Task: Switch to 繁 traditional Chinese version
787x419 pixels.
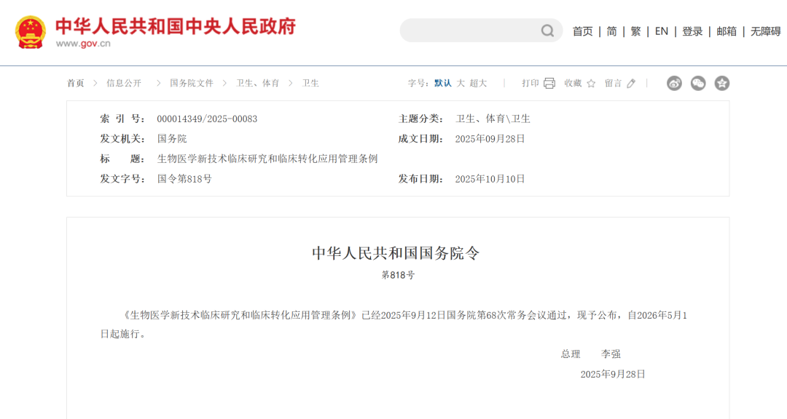Action: pyautogui.click(x=635, y=31)
